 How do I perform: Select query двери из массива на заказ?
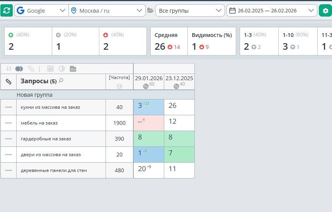pyautogui.click(x=51, y=155)
